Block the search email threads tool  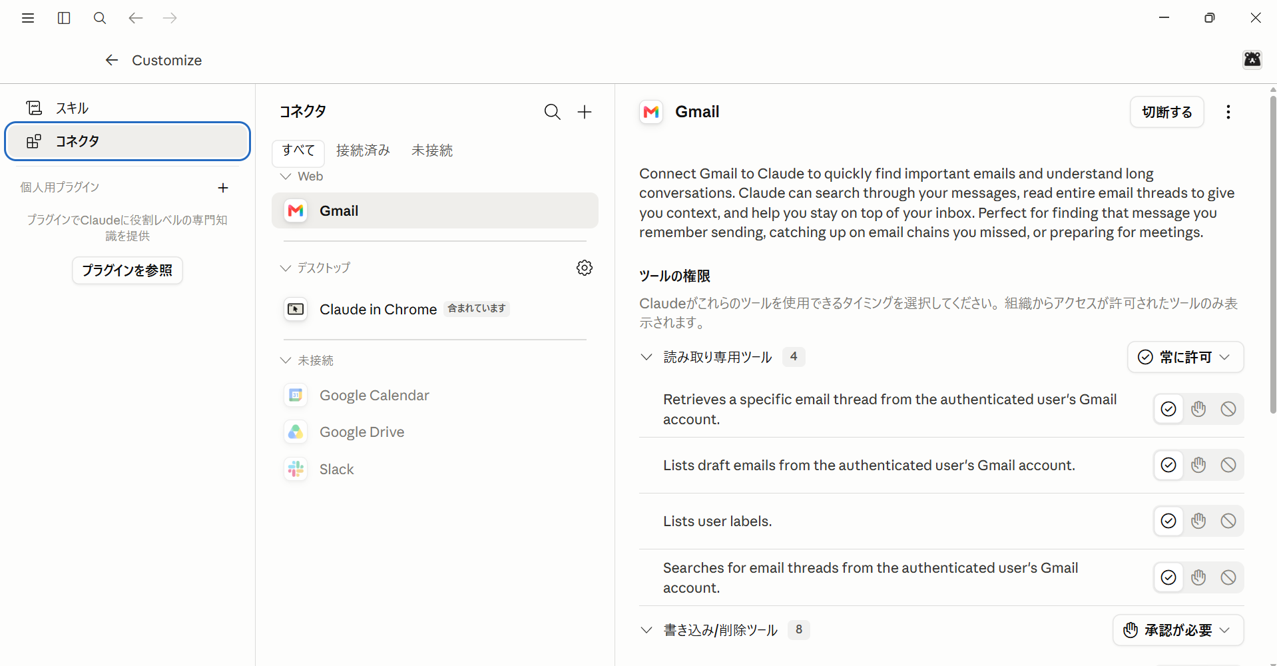[x=1228, y=577]
